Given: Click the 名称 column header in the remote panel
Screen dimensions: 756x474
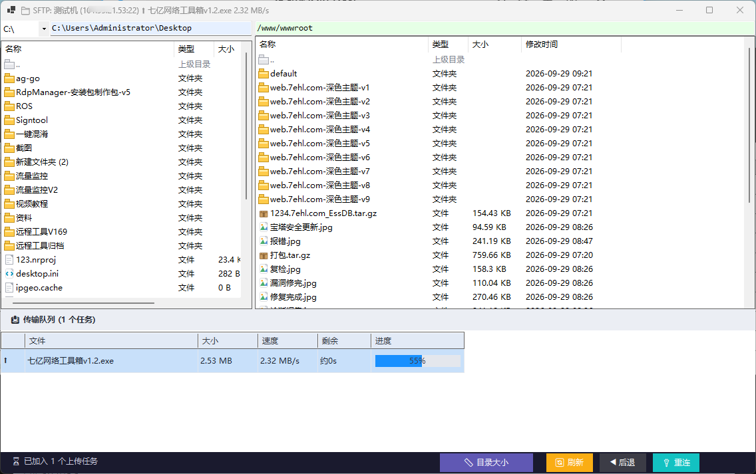Looking at the screenshot, I should [x=342, y=45].
